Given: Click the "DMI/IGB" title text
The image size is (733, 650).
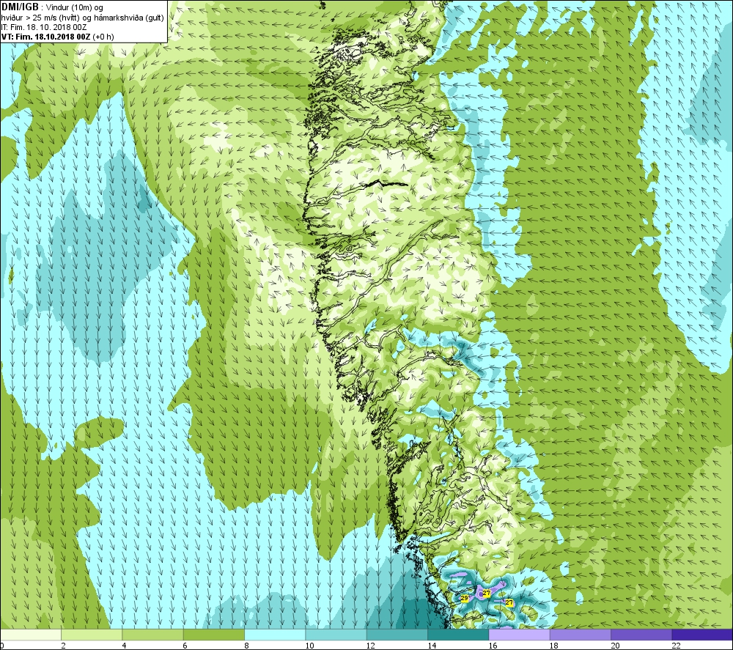Looking at the screenshot, I should 20,7.
